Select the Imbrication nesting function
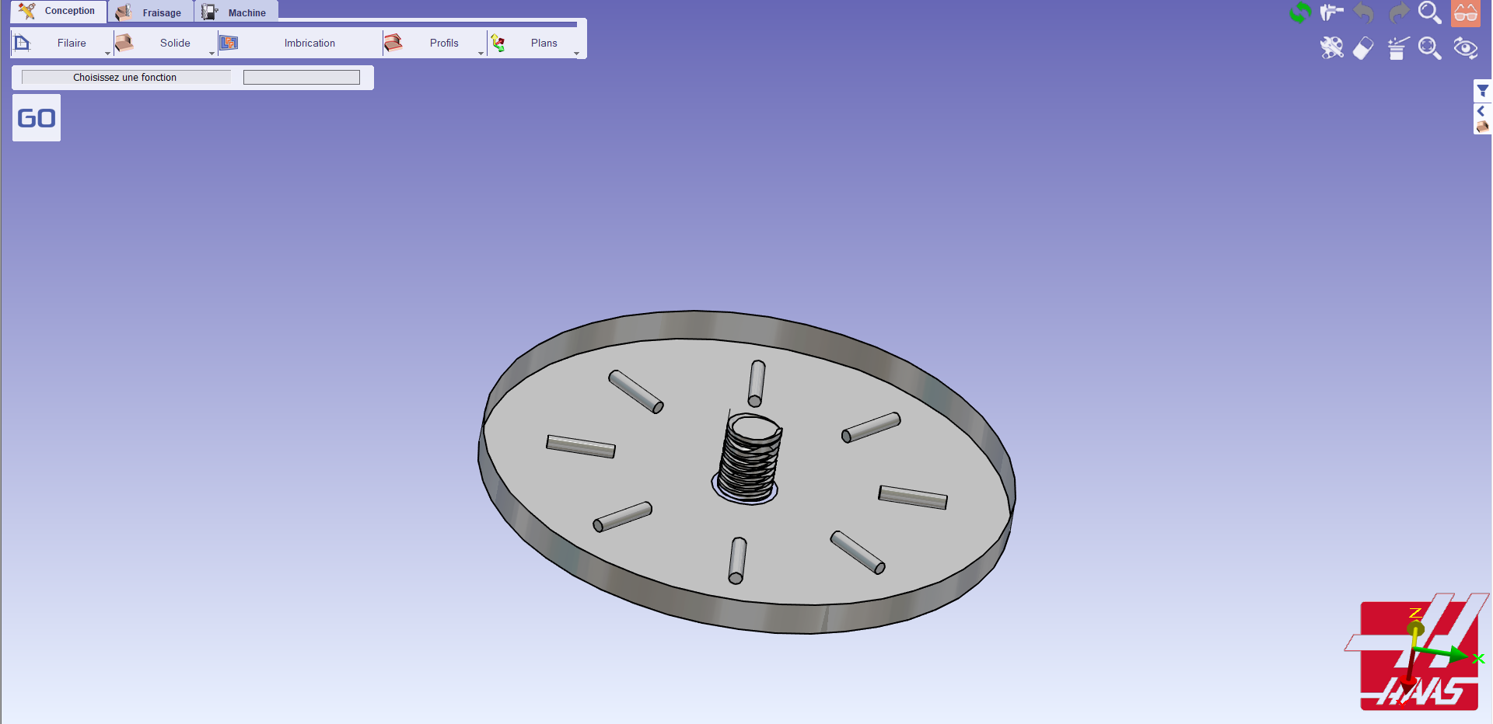The width and height of the screenshot is (1493, 724). pyautogui.click(x=309, y=43)
